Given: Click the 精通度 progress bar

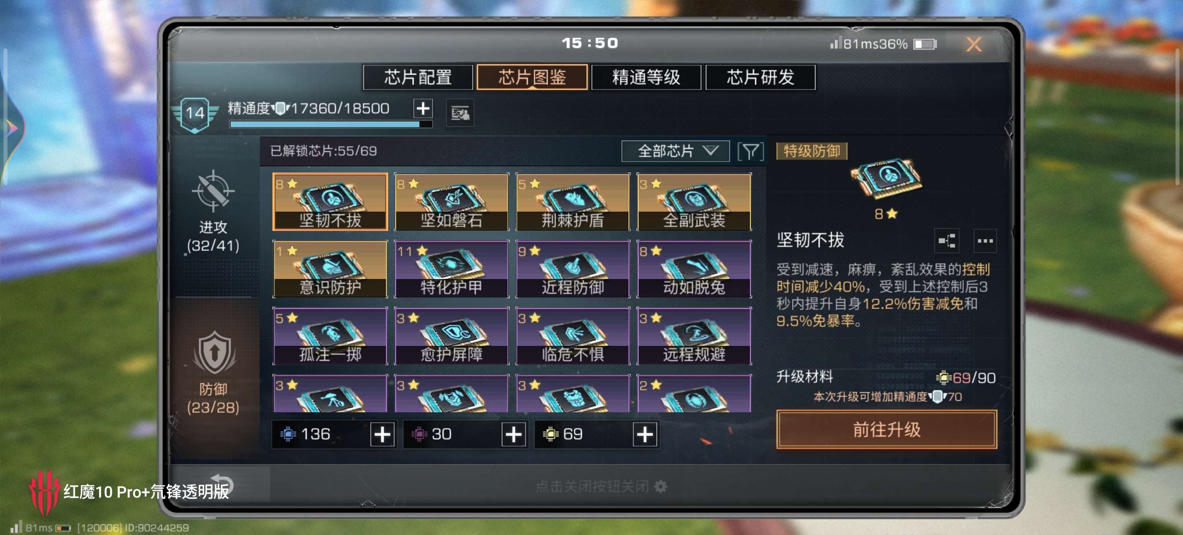Looking at the screenshot, I should point(331,124).
